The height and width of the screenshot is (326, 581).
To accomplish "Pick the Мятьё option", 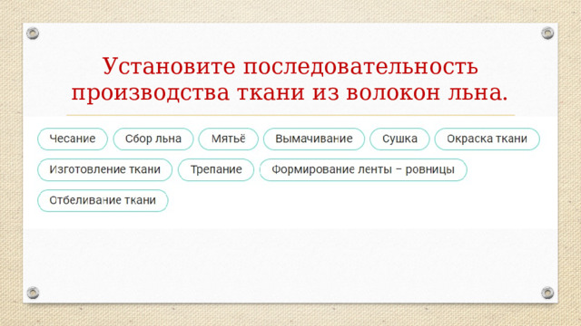I will [228, 139].
